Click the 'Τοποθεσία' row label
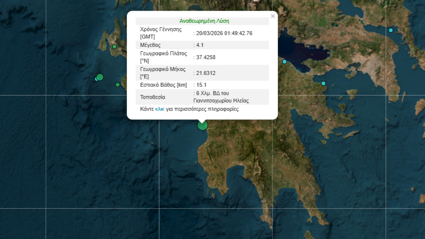The height and width of the screenshot is (239, 425). tap(153, 97)
